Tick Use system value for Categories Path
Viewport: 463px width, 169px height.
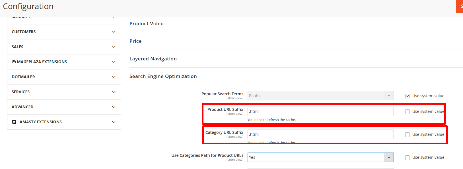click(x=408, y=158)
